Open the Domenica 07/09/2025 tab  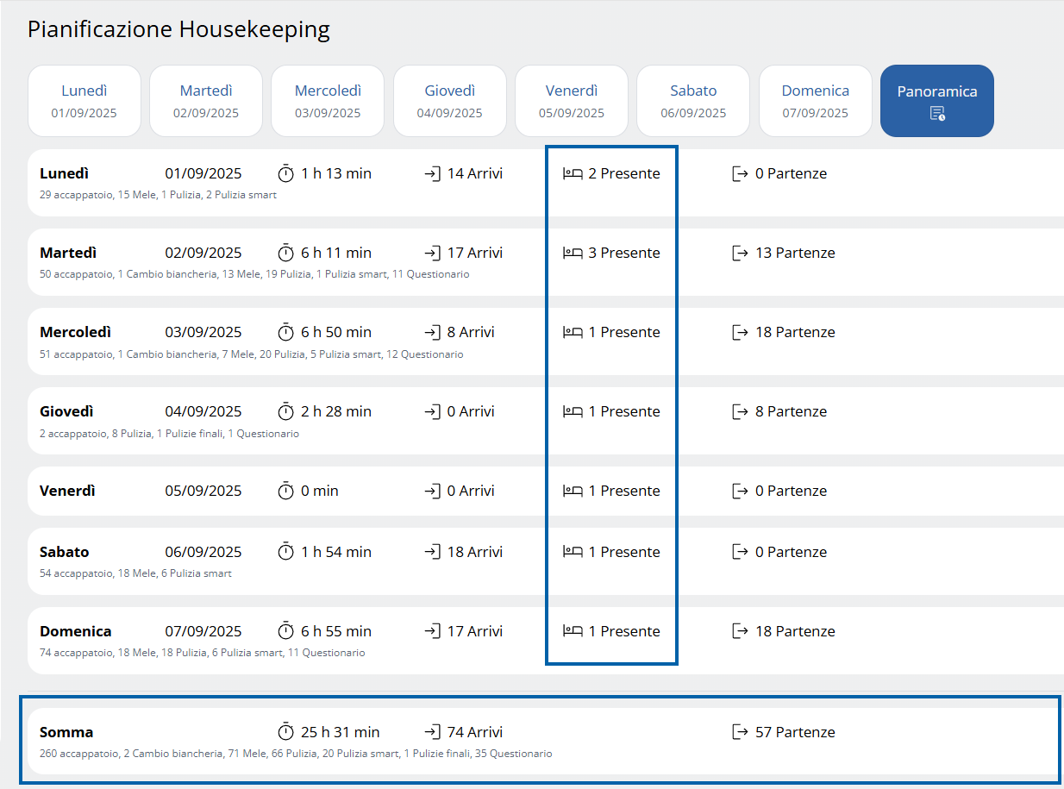[x=815, y=101]
